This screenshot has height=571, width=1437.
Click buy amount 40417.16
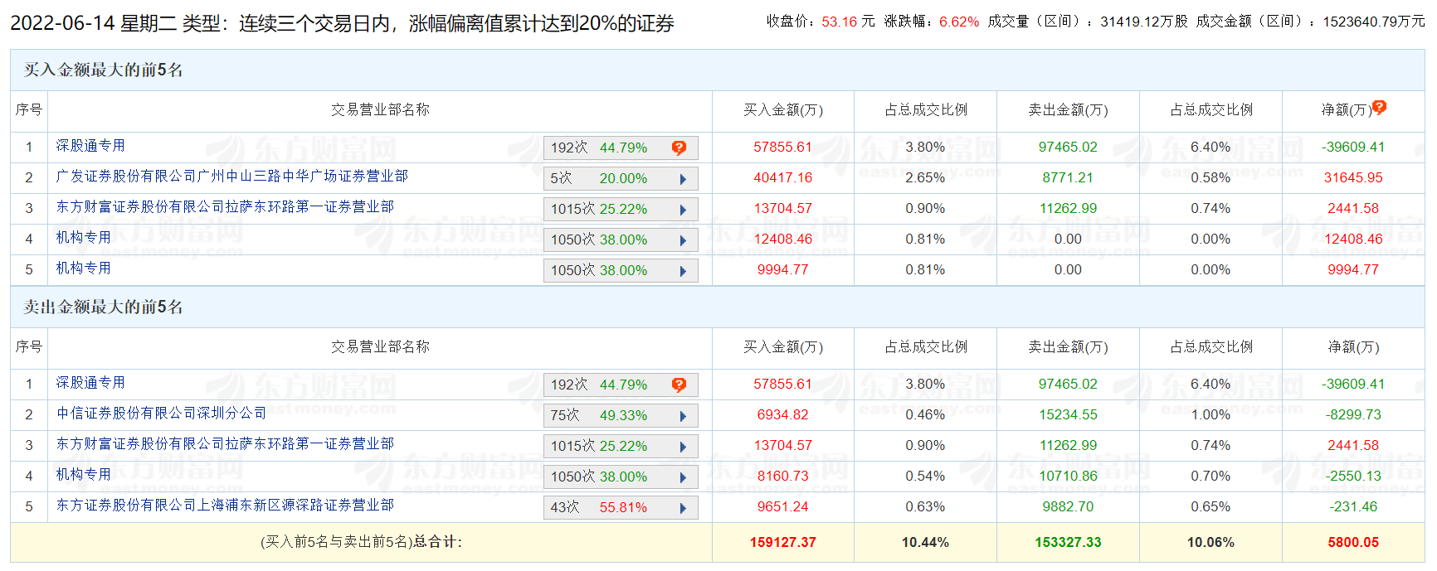[783, 178]
